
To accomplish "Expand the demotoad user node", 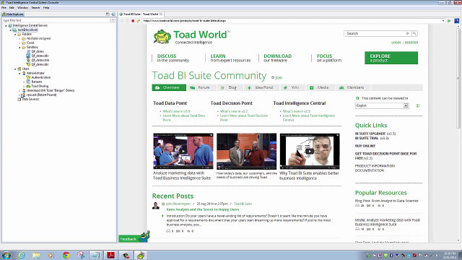I will [19, 90].
